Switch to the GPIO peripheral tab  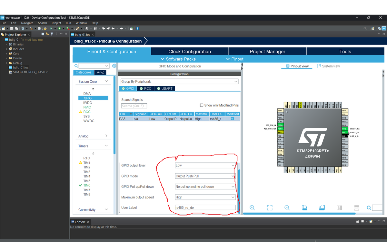click(128, 88)
